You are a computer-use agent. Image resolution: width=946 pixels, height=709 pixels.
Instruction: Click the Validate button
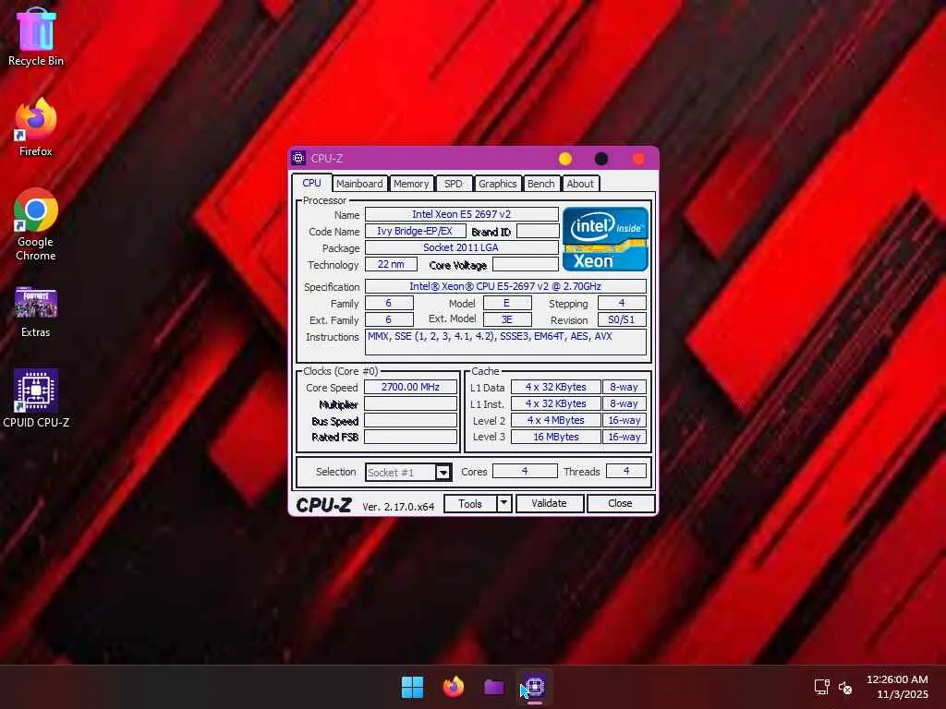coord(549,503)
